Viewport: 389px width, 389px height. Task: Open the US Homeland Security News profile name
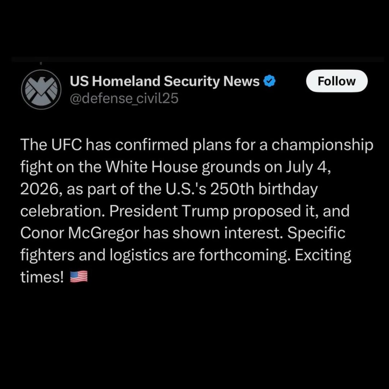(x=165, y=81)
